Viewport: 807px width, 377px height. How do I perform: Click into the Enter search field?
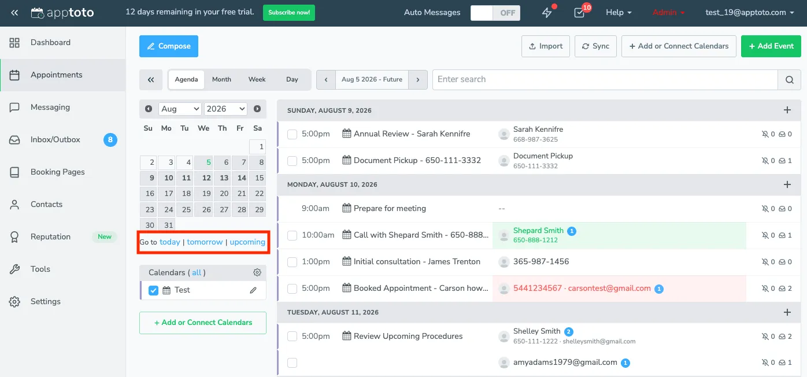coord(605,80)
